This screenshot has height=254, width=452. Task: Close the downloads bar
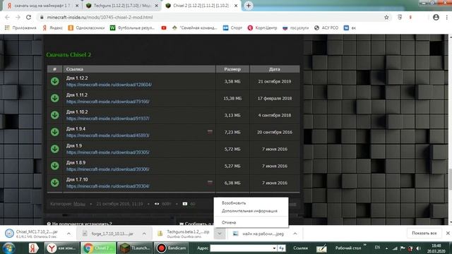(x=448, y=234)
